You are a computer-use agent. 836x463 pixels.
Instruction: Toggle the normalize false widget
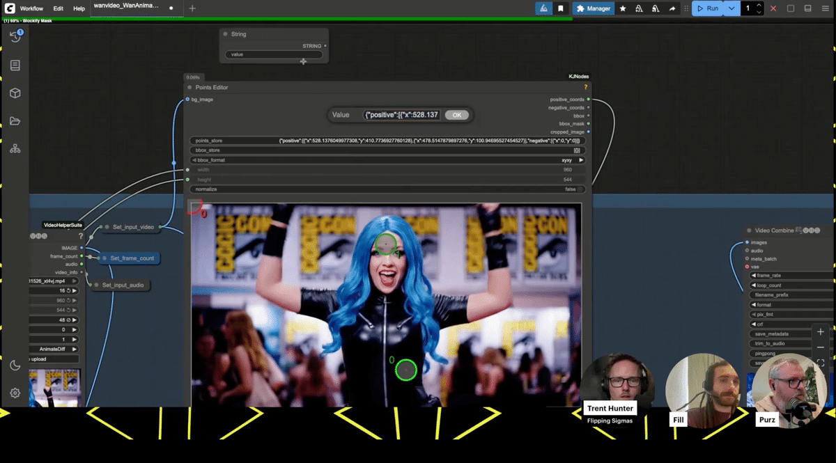coord(387,189)
